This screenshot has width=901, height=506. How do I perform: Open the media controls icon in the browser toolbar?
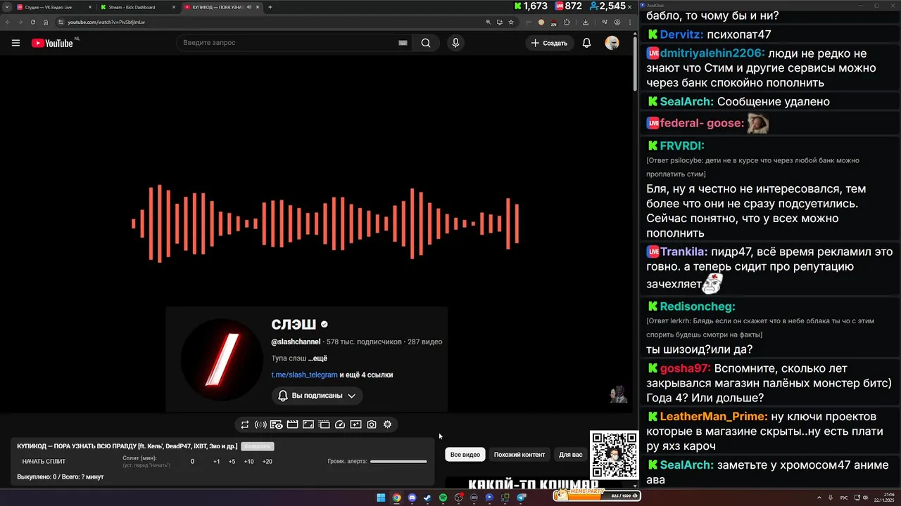605,22
